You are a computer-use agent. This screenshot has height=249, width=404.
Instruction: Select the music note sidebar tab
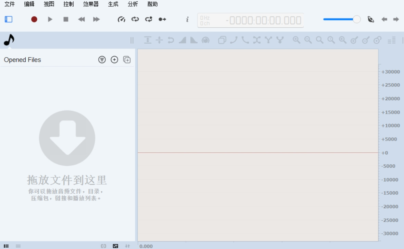(x=9, y=40)
